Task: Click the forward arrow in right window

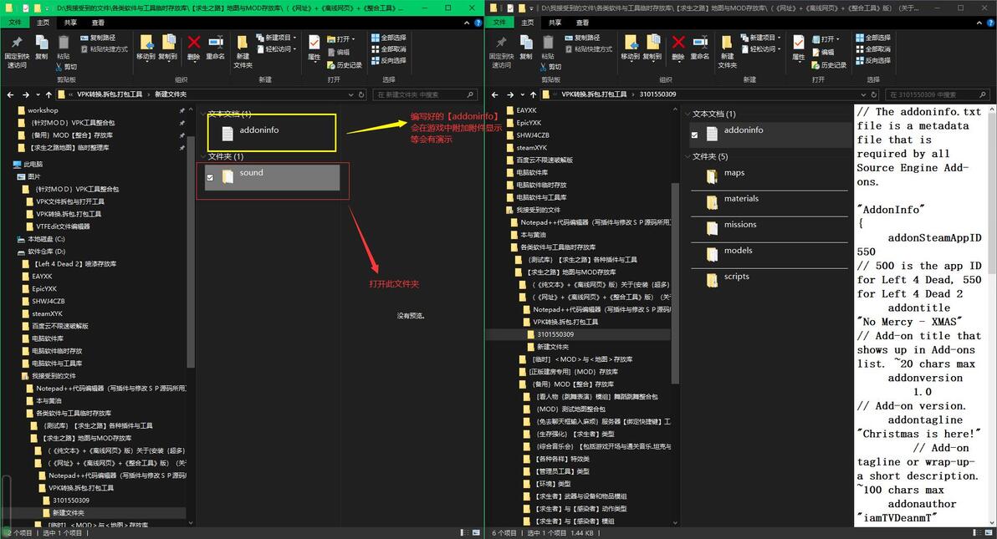Action: coord(510,94)
